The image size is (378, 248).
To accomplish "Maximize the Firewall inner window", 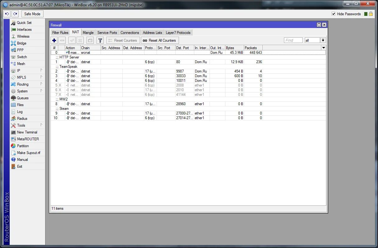I will (x=319, y=25).
